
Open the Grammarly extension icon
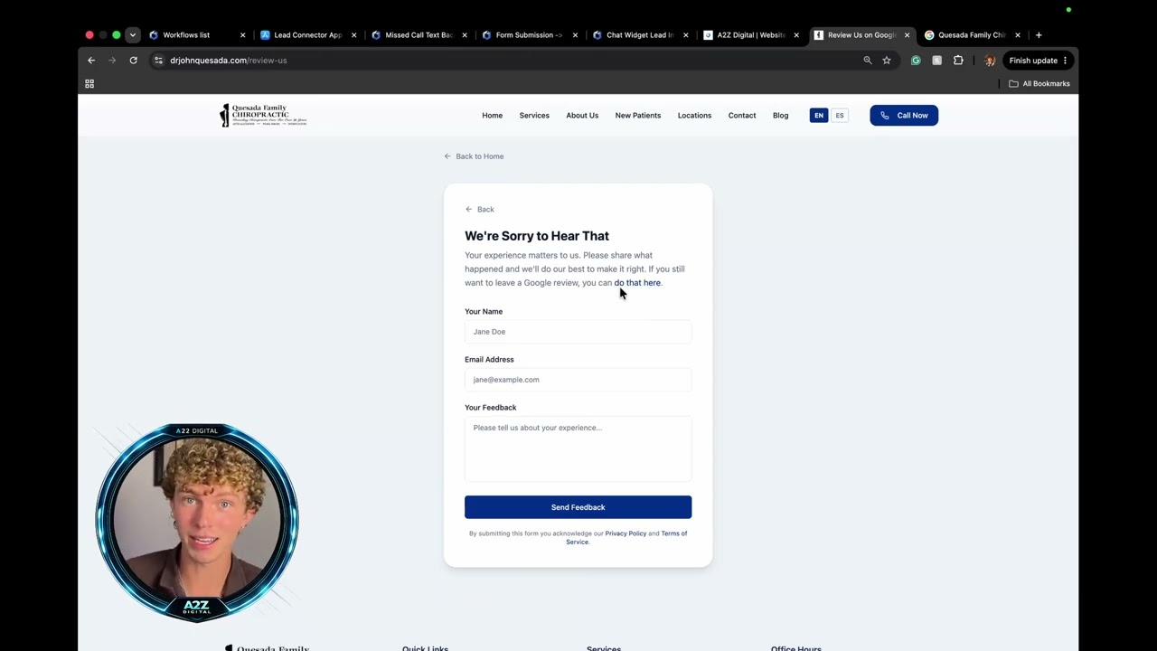point(916,61)
